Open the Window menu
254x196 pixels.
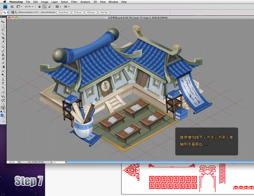[x=113, y=2]
